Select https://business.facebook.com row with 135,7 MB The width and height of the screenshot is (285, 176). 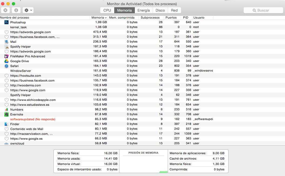coord(143,80)
